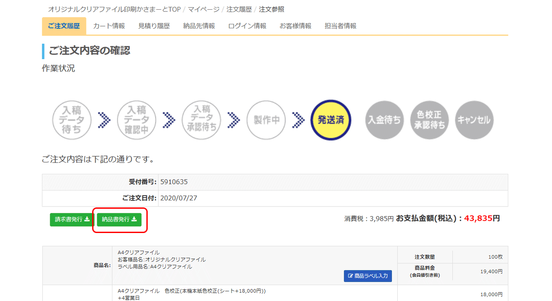Go to マイページ breadcrumb link
The width and height of the screenshot is (552, 301).
[203, 9]
